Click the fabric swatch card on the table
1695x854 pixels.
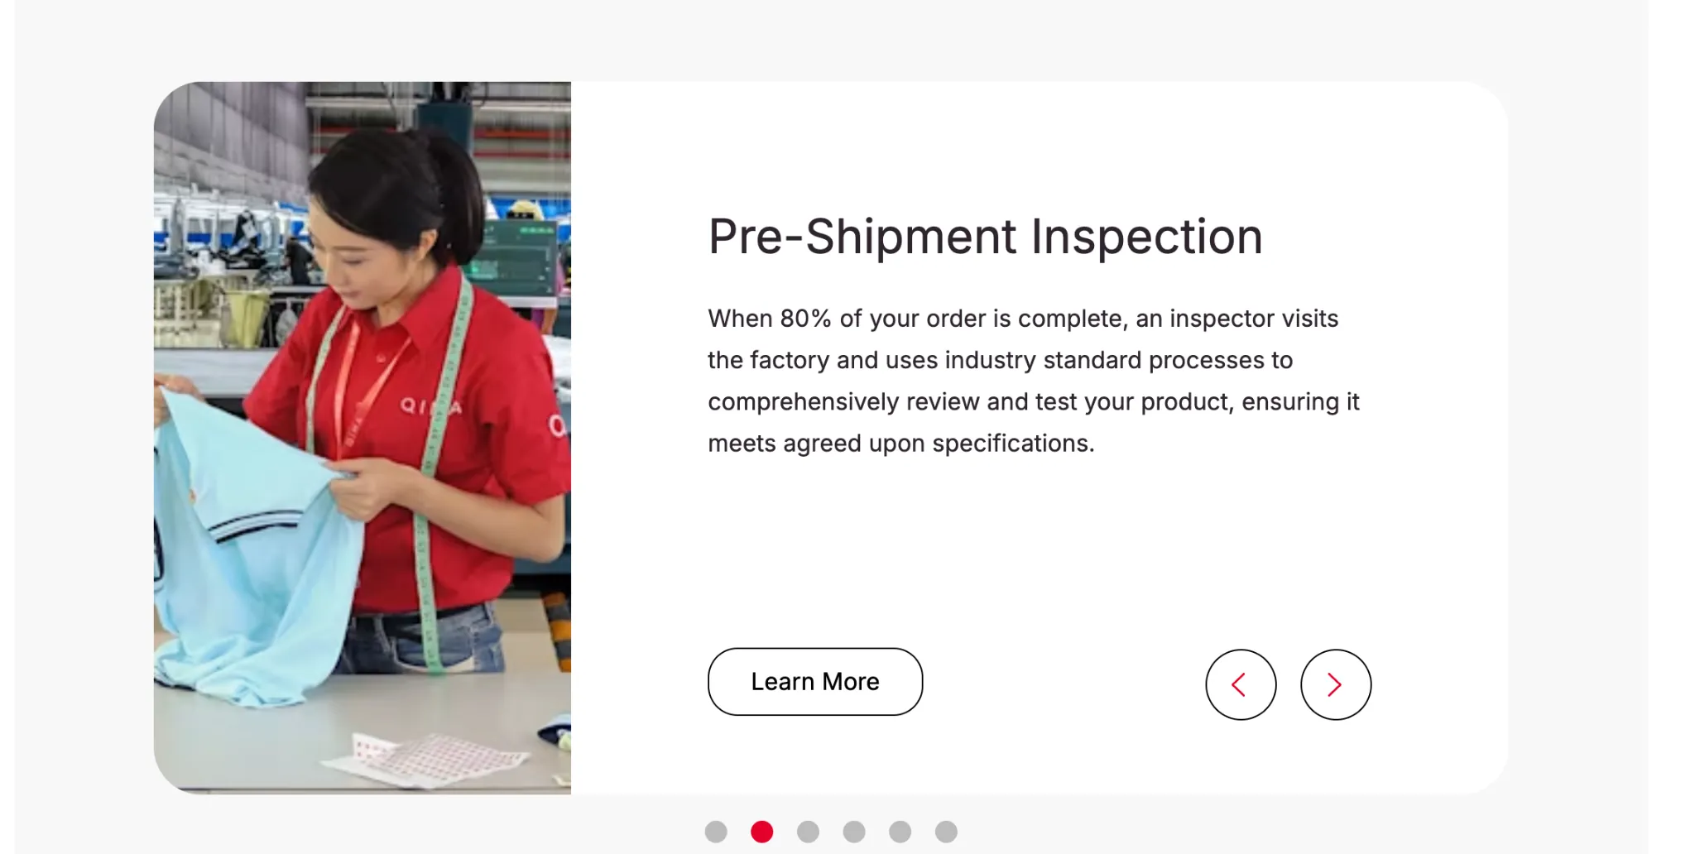pos(430,757)
